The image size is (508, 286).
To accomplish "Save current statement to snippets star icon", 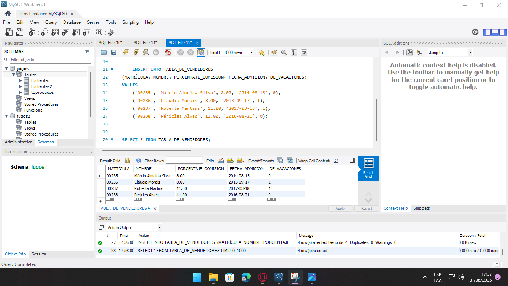I will (262, 53).
